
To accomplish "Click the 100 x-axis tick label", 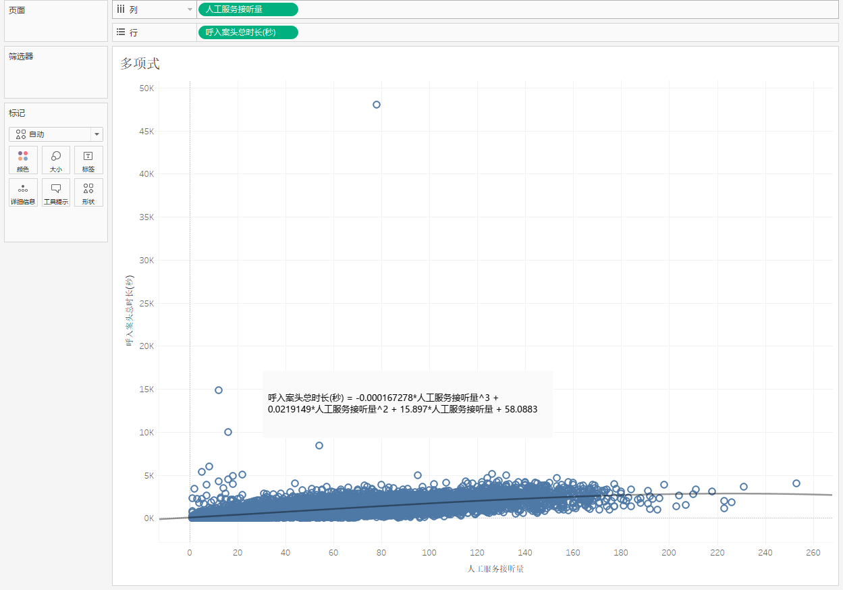I will [x=429, y=553].
